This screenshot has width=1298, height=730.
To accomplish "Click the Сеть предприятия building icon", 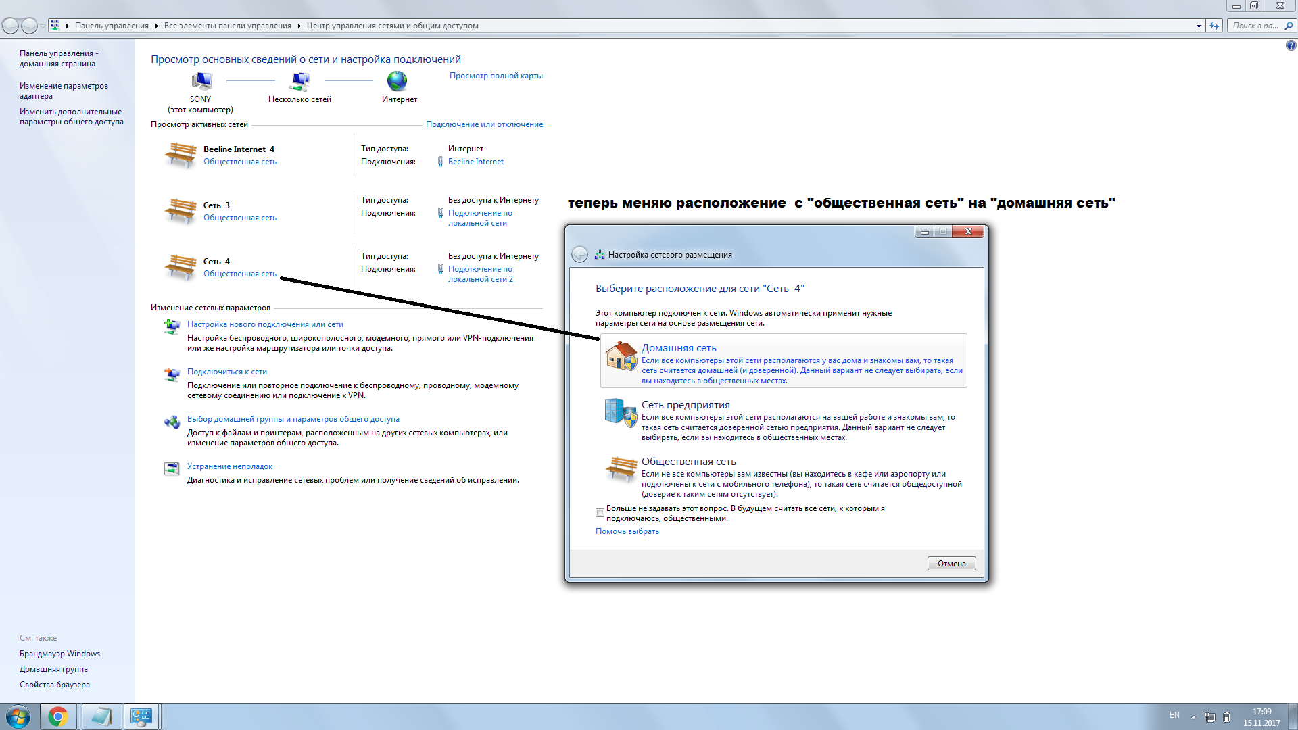I will pyautogui.click(x=619, y=413).
